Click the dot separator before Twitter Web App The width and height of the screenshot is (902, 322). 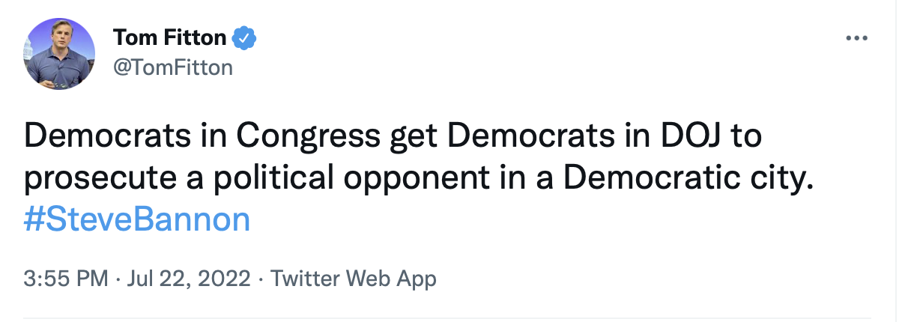[260, 280]
